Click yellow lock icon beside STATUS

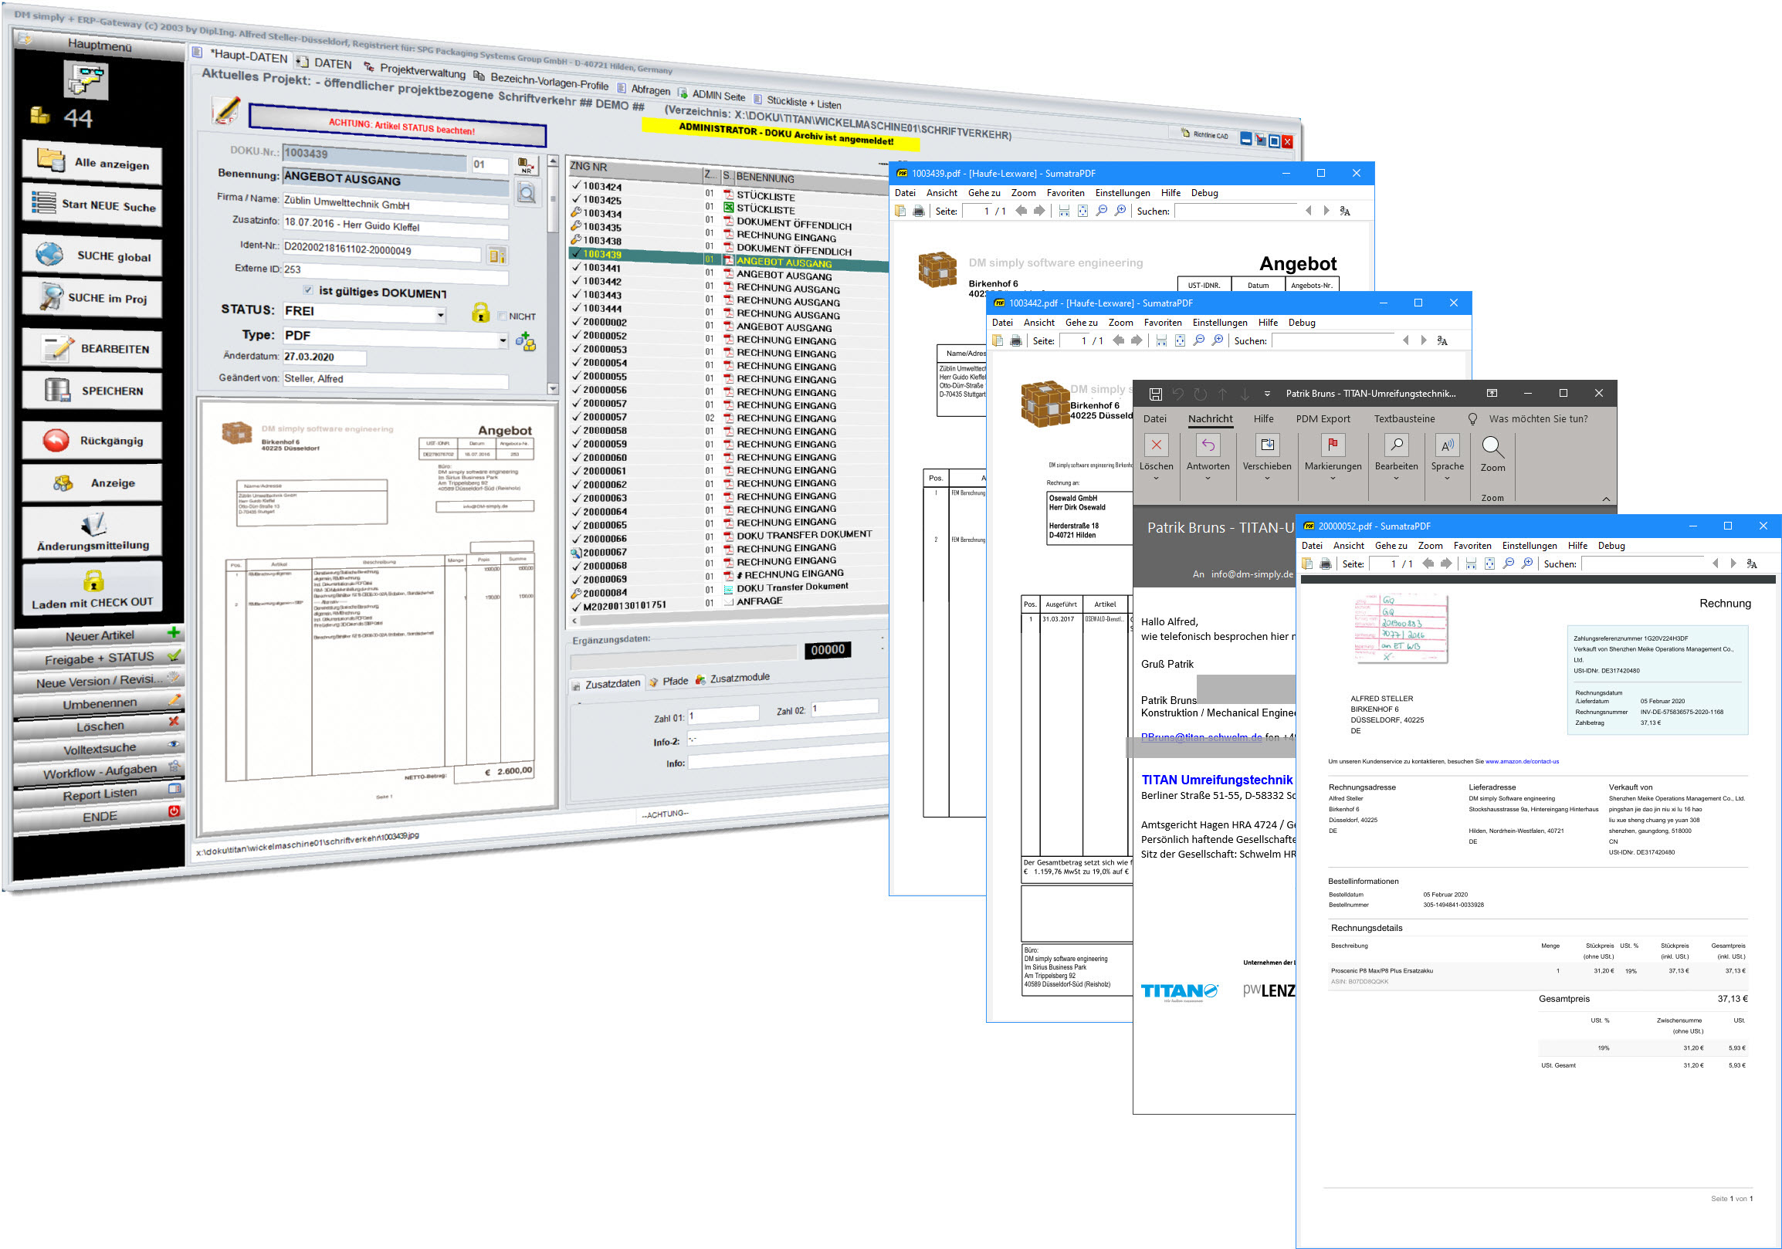(x=480, y=313)
